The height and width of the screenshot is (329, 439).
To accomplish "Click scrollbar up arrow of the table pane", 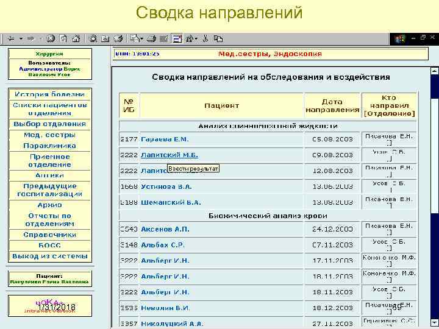I will tap(434, 71).
